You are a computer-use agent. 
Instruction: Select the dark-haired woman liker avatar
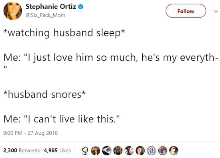[140, 150]
